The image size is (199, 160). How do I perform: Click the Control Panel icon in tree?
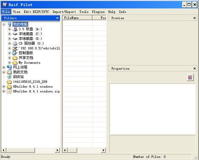[x=15, y=53]
